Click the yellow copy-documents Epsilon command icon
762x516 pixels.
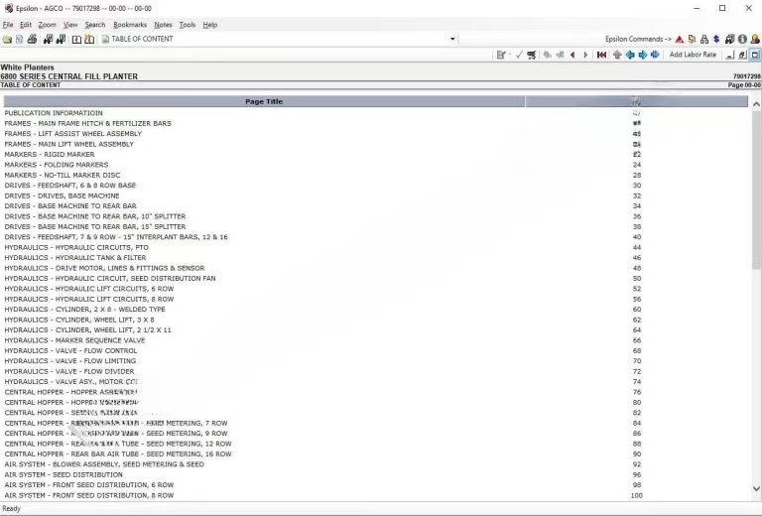pos(692,40)
